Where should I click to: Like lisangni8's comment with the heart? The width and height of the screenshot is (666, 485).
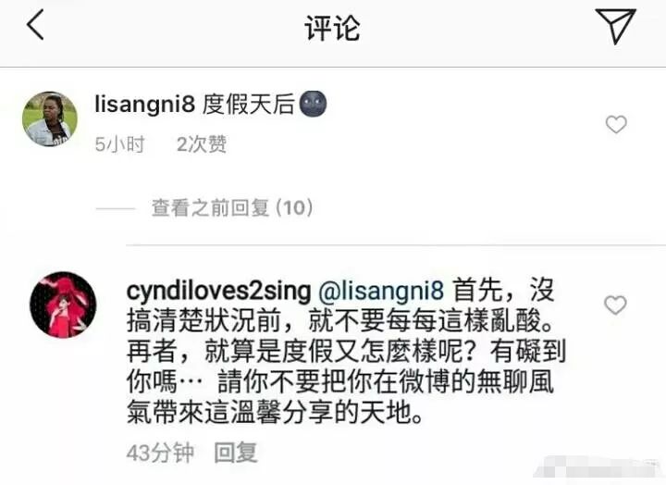(x=616, y=125)
